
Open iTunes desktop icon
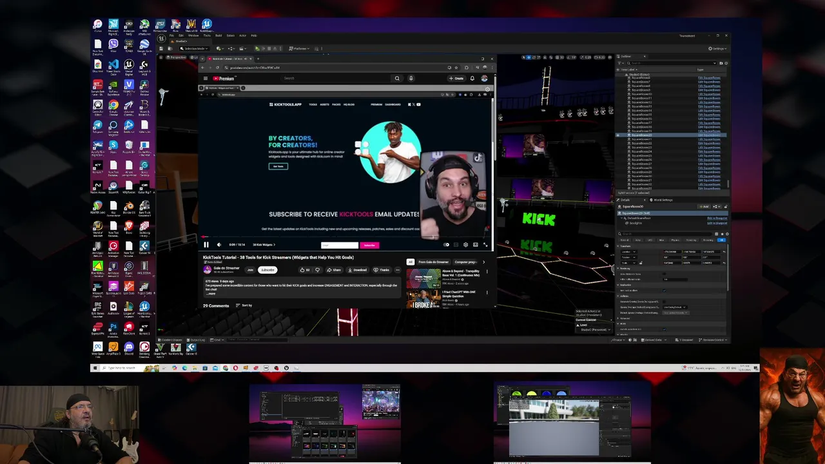pos(97,25)
